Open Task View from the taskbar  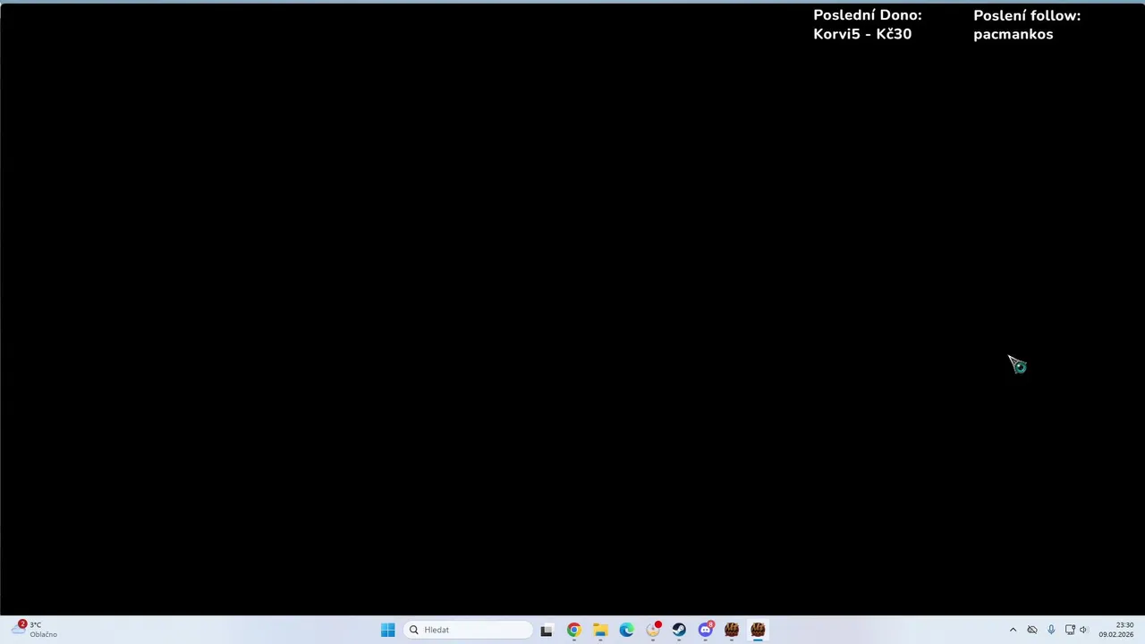point(547,630)
